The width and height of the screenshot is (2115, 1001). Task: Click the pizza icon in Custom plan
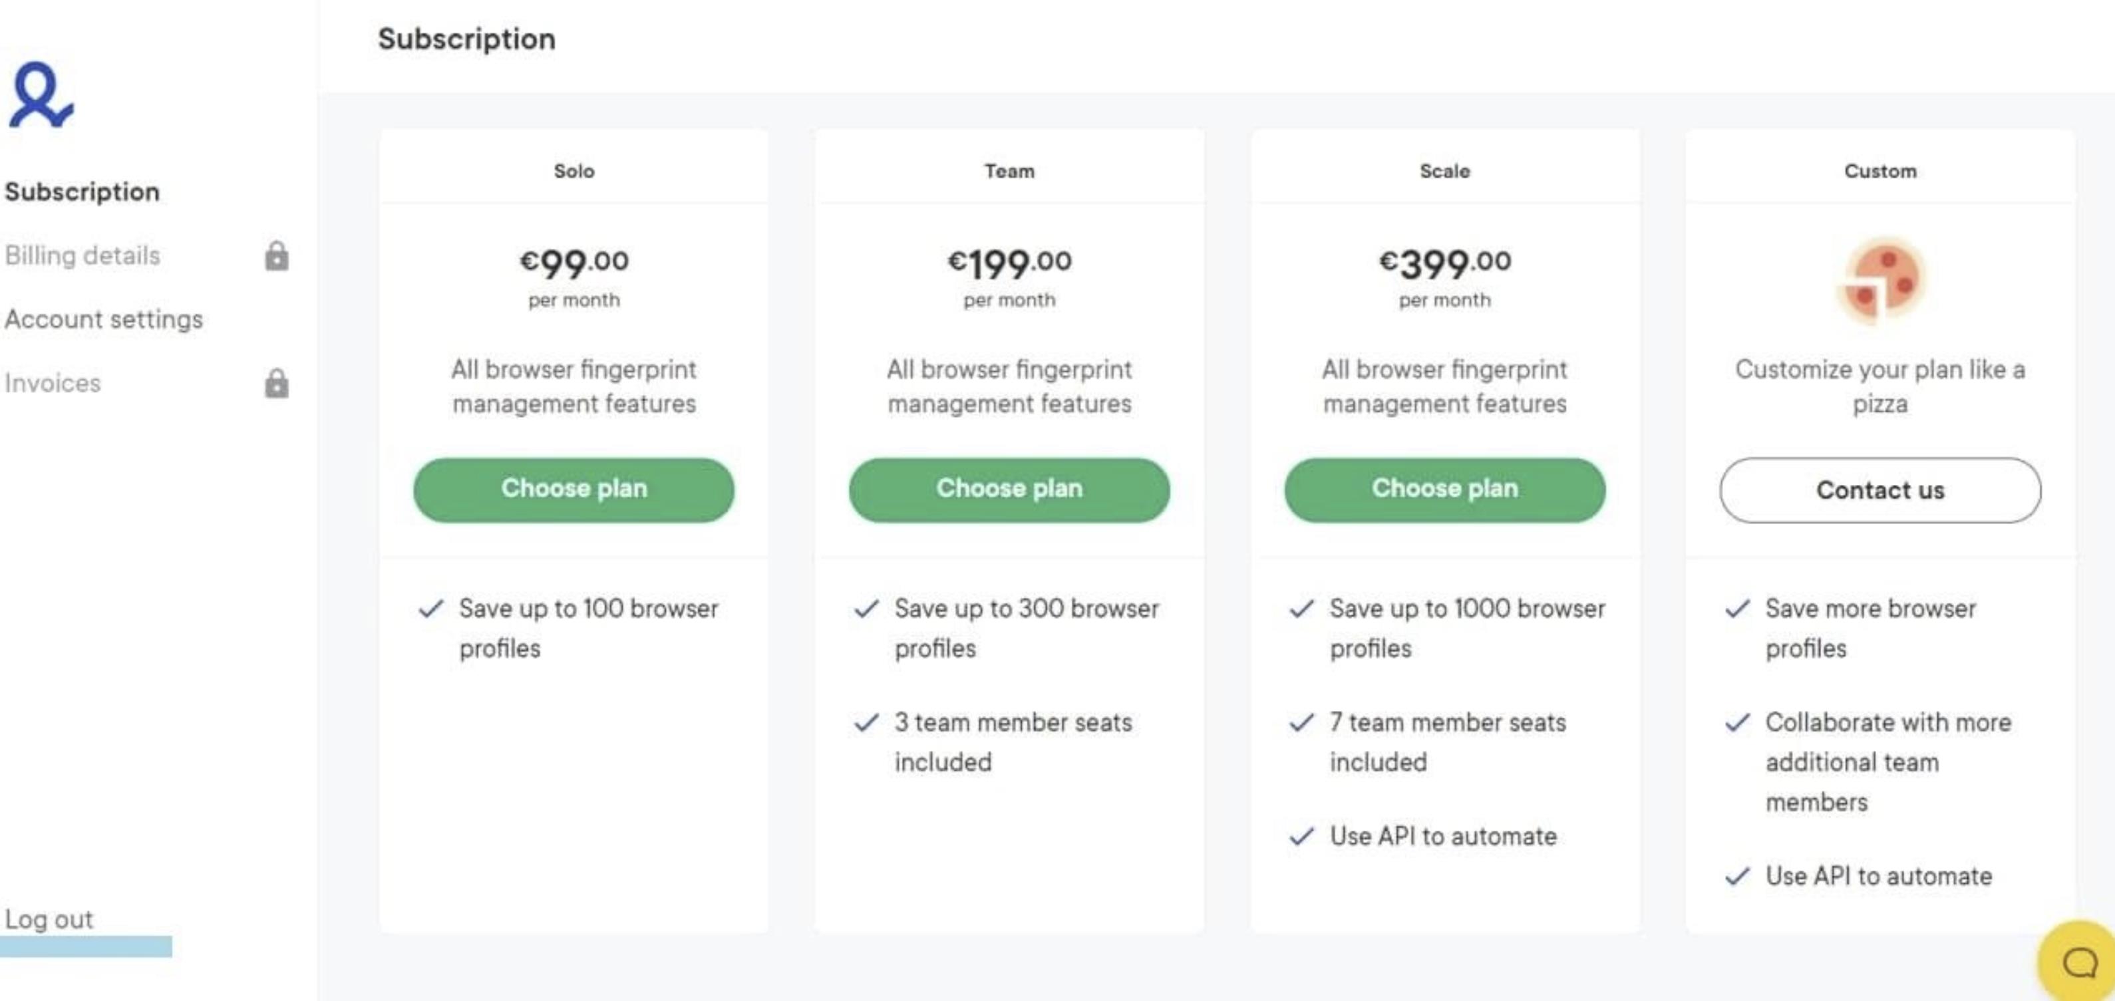pyautogui.click(x=1880, y=281)
